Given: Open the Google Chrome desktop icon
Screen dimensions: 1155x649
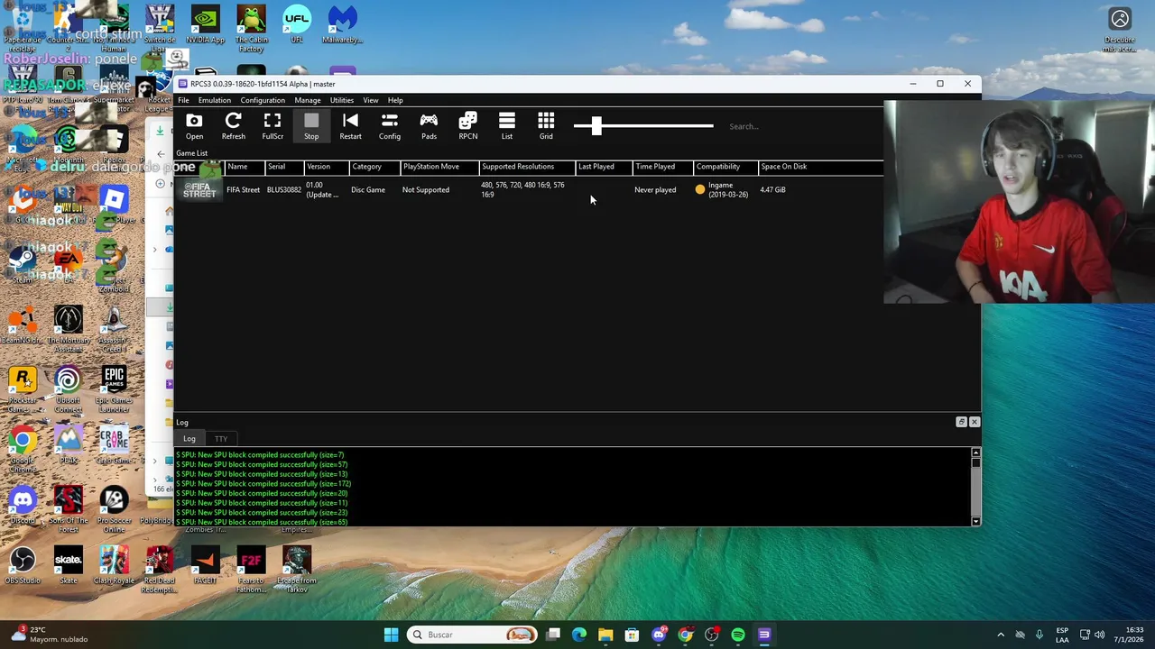Looking at the screenshot, I should pyautogui.click(x=23, y=450).
